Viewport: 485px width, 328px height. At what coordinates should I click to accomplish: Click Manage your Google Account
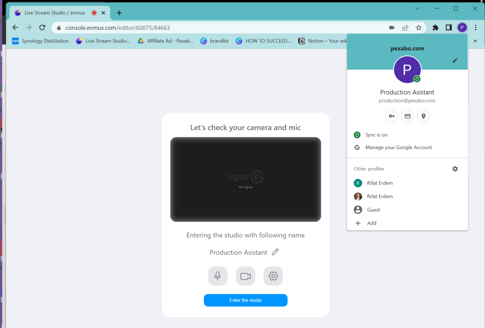click(407, 147)
